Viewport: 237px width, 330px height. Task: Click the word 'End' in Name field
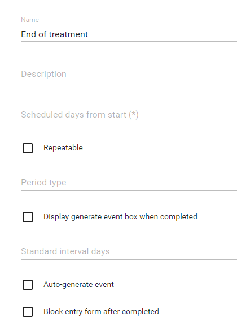coord(28,34)
